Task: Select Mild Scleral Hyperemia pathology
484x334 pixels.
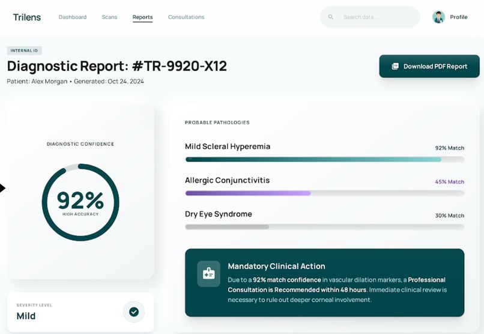Action: point(228,147)
